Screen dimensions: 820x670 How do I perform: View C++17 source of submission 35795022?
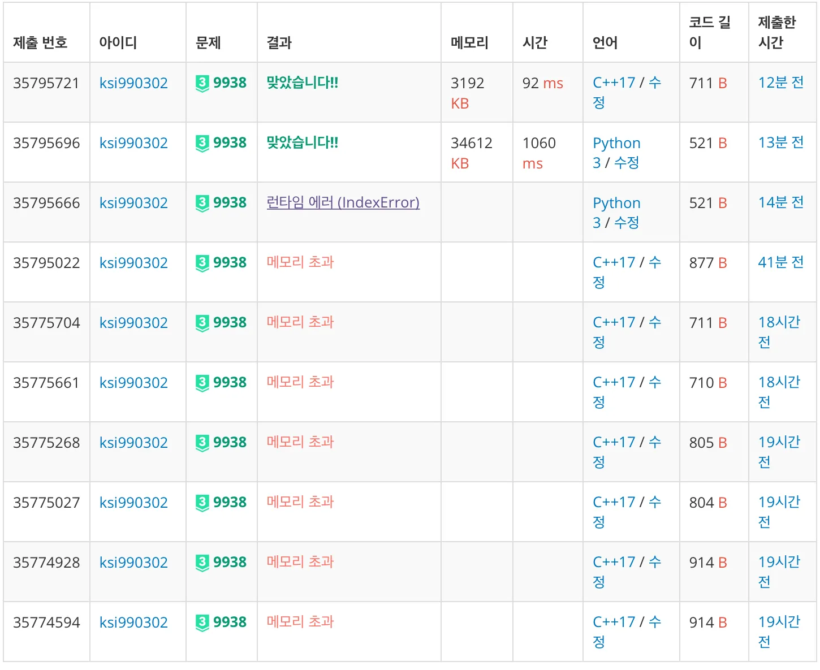click(614, 263)
